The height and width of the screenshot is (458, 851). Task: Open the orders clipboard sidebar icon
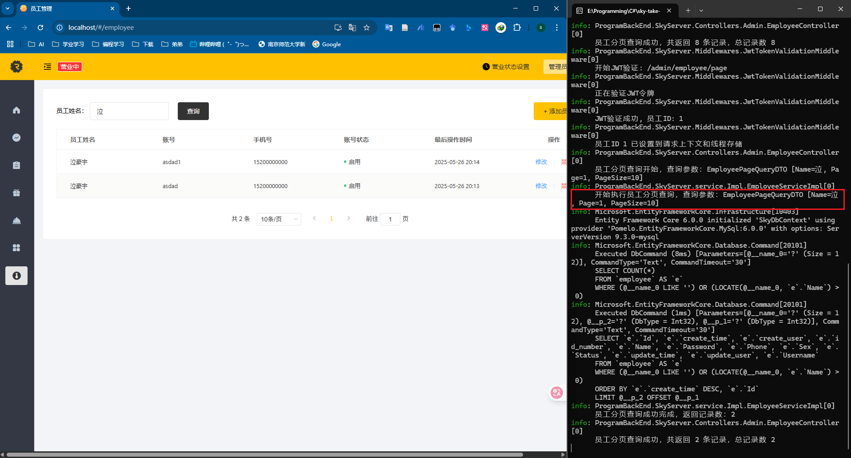[x=16, y=165]
